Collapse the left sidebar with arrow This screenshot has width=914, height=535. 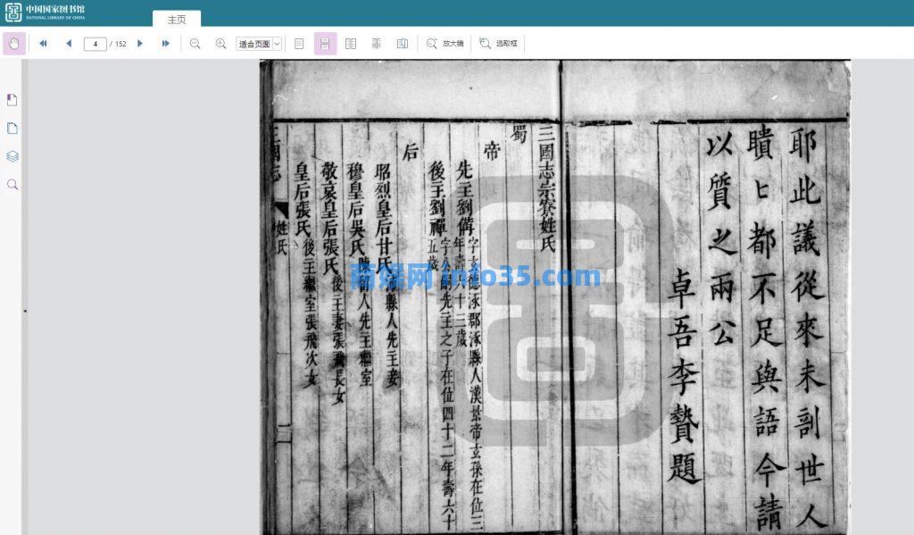click(x=24, y=311)
